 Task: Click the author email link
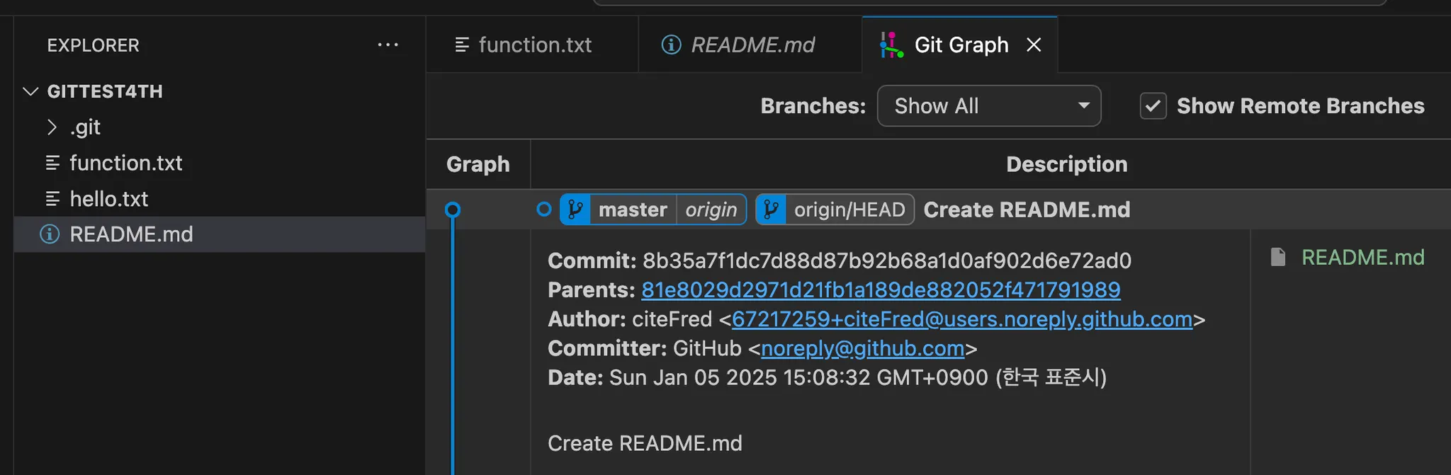click(961, 319)
